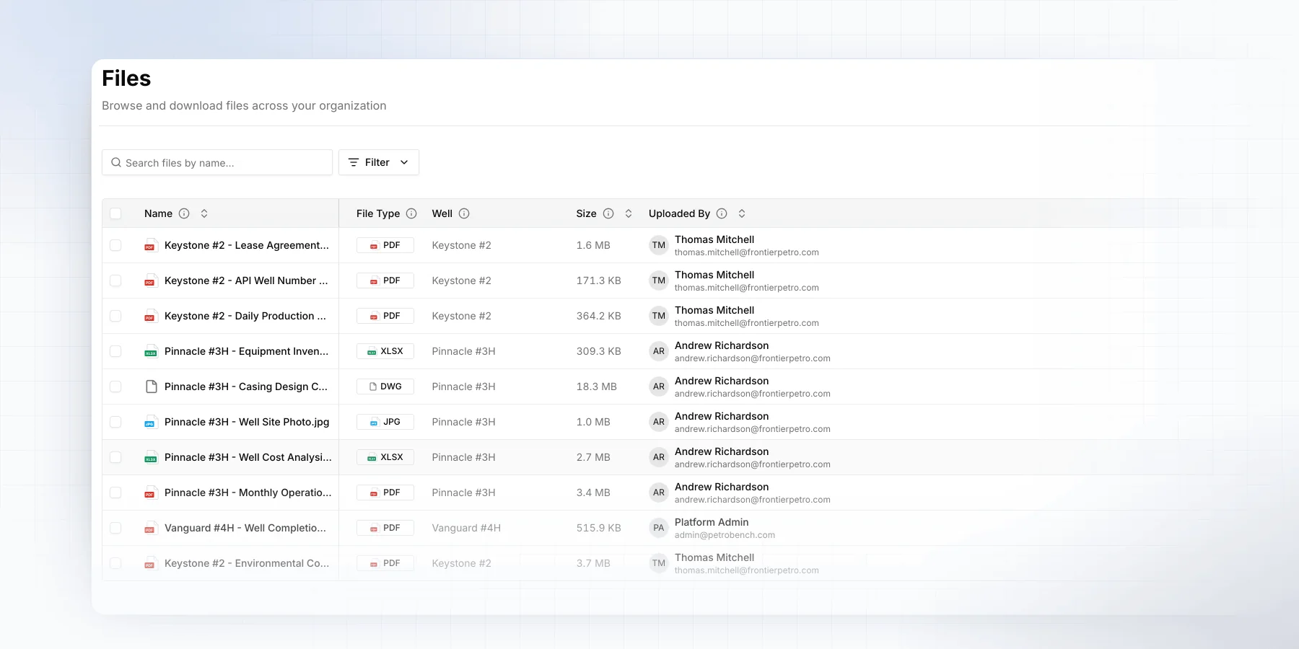The width and height of the screenshot is (1299, 649).
Task: Click the XLSX icon for Pinnacle #3H Well Cost Analysis
Action: (150, 457)
